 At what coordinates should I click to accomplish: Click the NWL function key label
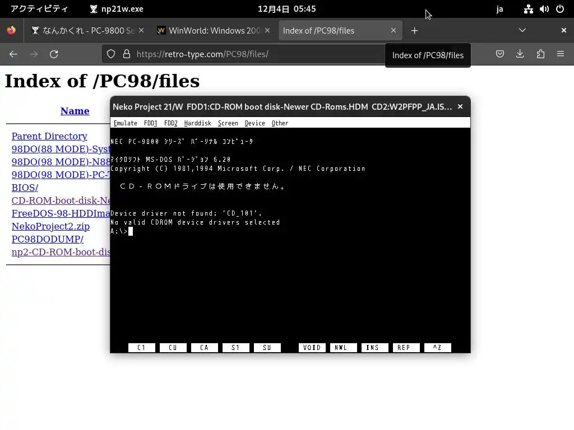344,347
